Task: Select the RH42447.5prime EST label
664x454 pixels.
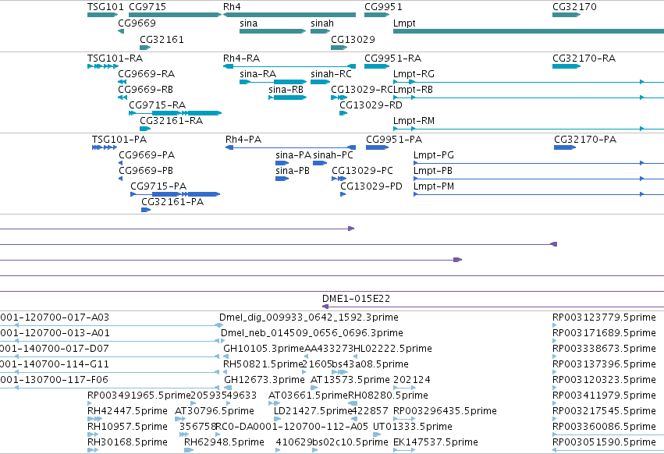Action: click(x=127, y=411)
